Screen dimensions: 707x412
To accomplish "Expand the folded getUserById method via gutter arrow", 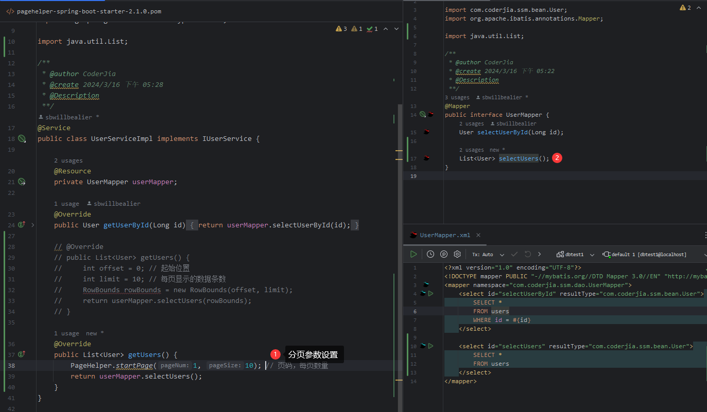I will (32, 225).
